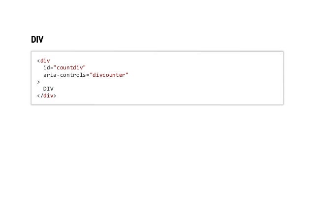Click the word "aria" in the attribute
The width and height of the screenshot is (314, 222).
pyautogui.click(x=50, y=75)
